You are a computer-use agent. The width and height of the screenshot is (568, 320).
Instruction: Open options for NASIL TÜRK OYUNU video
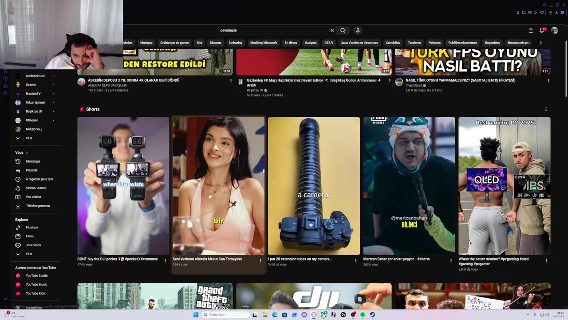tap(548, 81)
